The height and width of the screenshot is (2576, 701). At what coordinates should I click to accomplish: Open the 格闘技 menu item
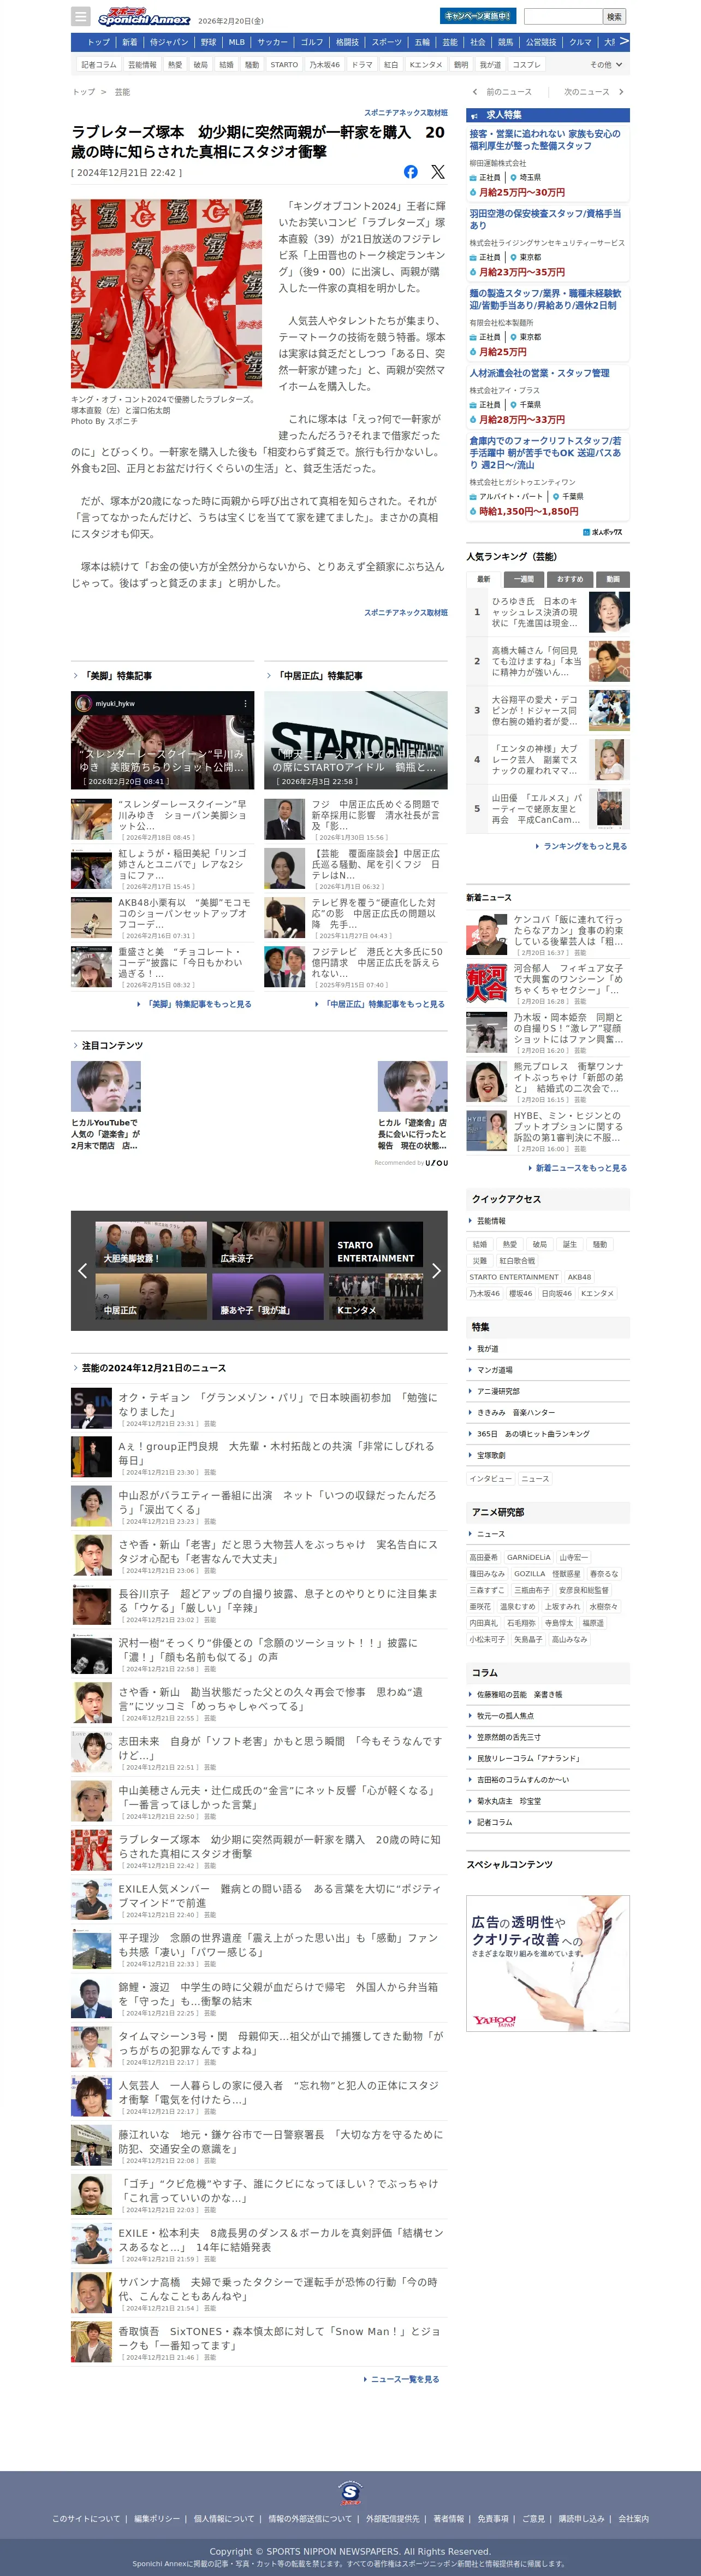coord(348,42)
